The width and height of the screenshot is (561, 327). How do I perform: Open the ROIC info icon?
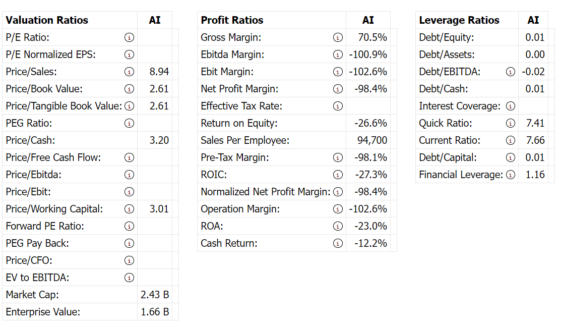(x=338, y=175)
